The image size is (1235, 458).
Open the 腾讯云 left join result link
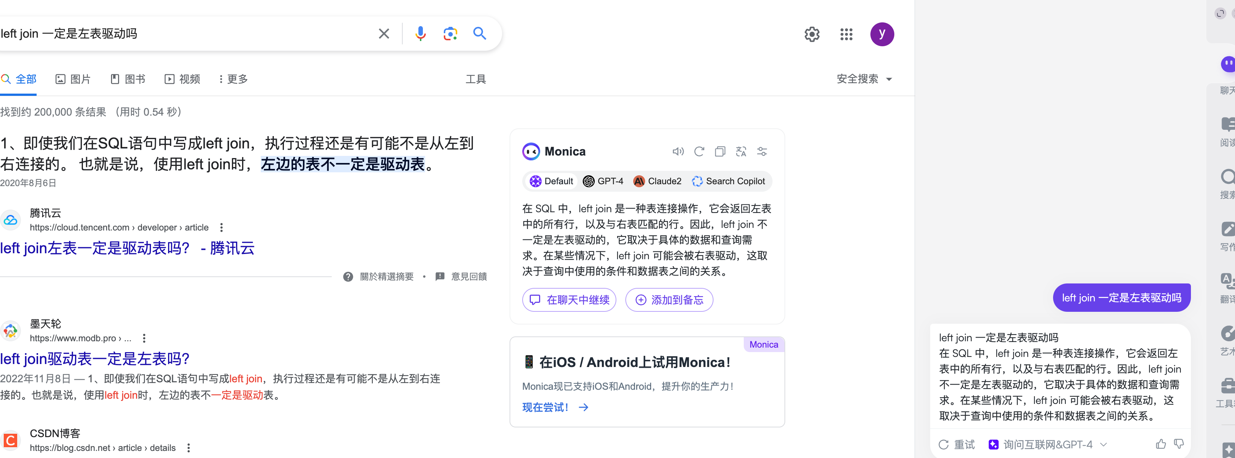pos(127,248)
